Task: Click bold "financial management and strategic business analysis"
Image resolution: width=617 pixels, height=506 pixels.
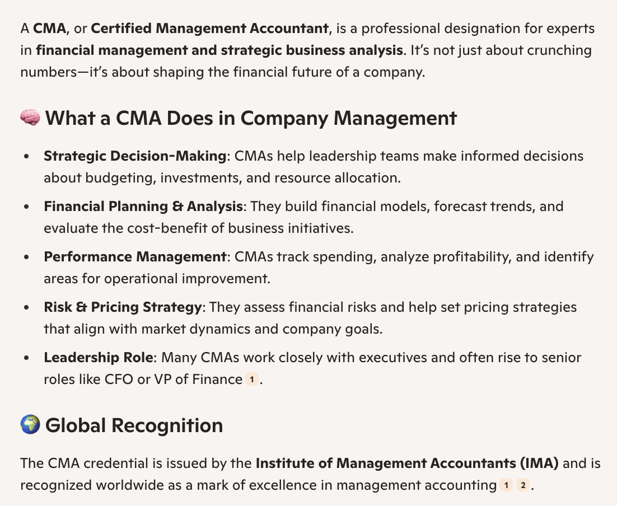Action: click(219, 50)
